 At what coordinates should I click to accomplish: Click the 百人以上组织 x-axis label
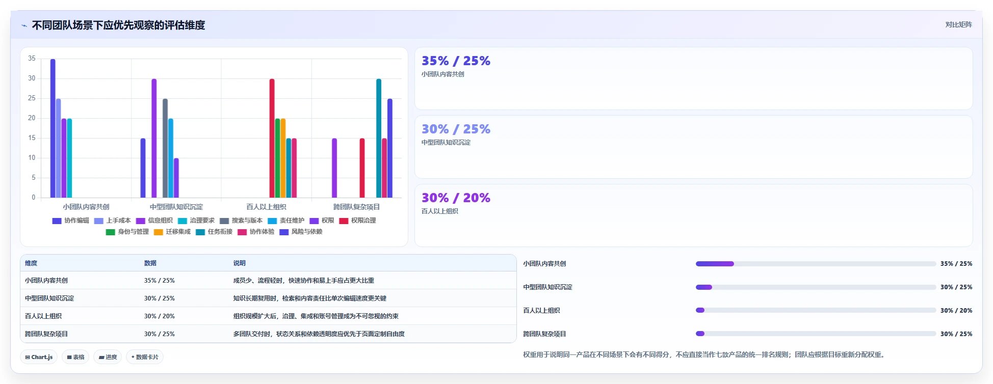tap(267, 207)
